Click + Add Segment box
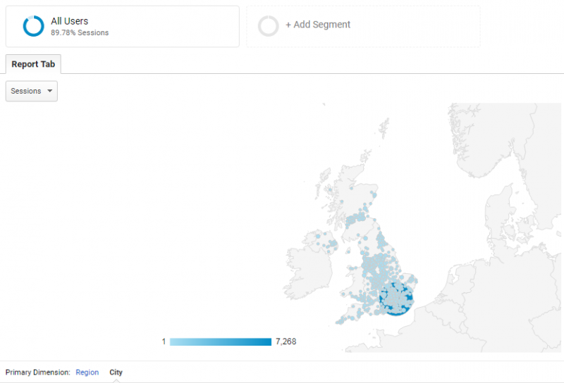The height and width of the screenshot is (383, 564). [363, 26]
